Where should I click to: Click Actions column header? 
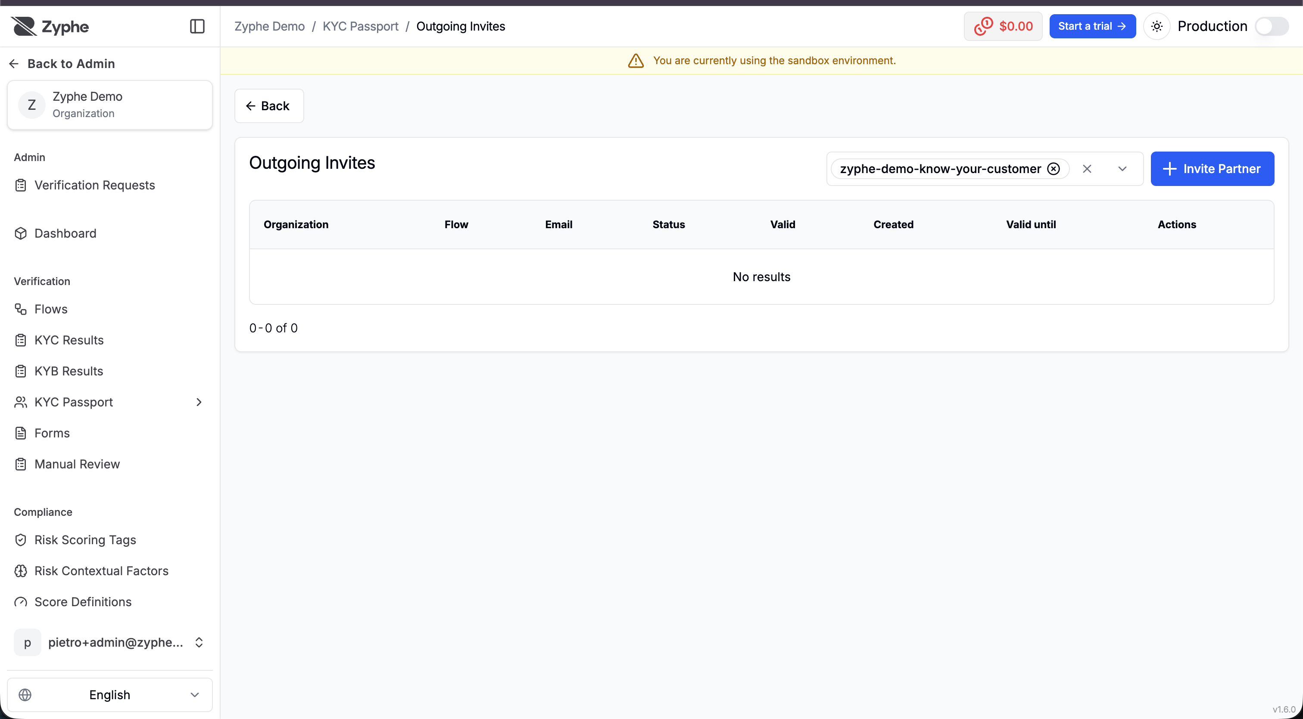pos(1177,225)
